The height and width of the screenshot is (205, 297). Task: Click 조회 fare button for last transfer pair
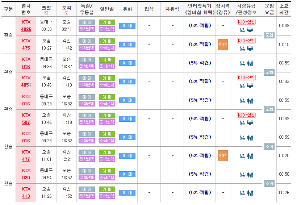pos(269,184)
